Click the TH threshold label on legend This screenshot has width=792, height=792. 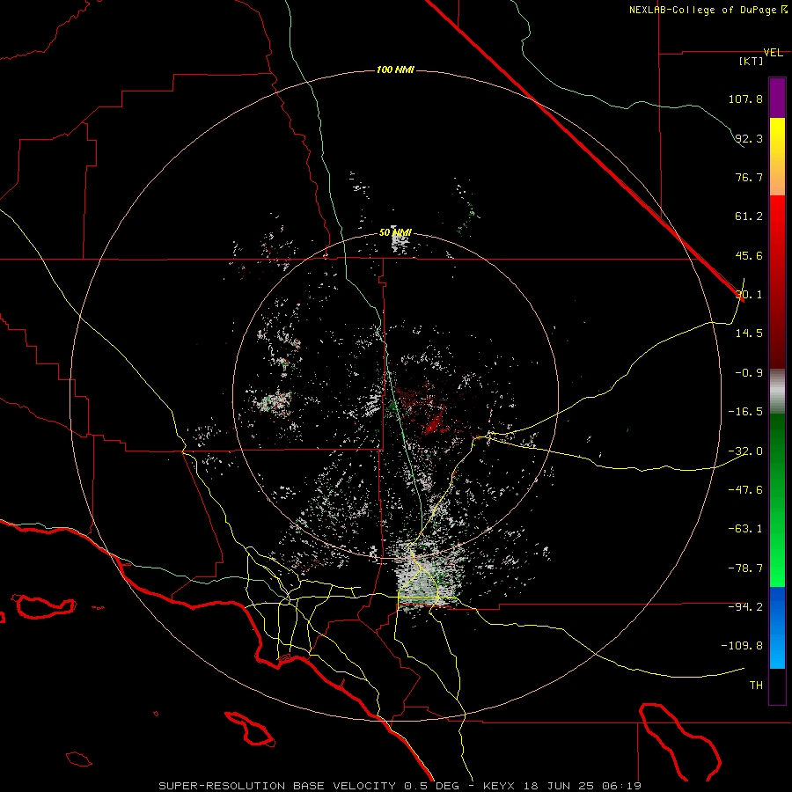[x=756, y=686]
